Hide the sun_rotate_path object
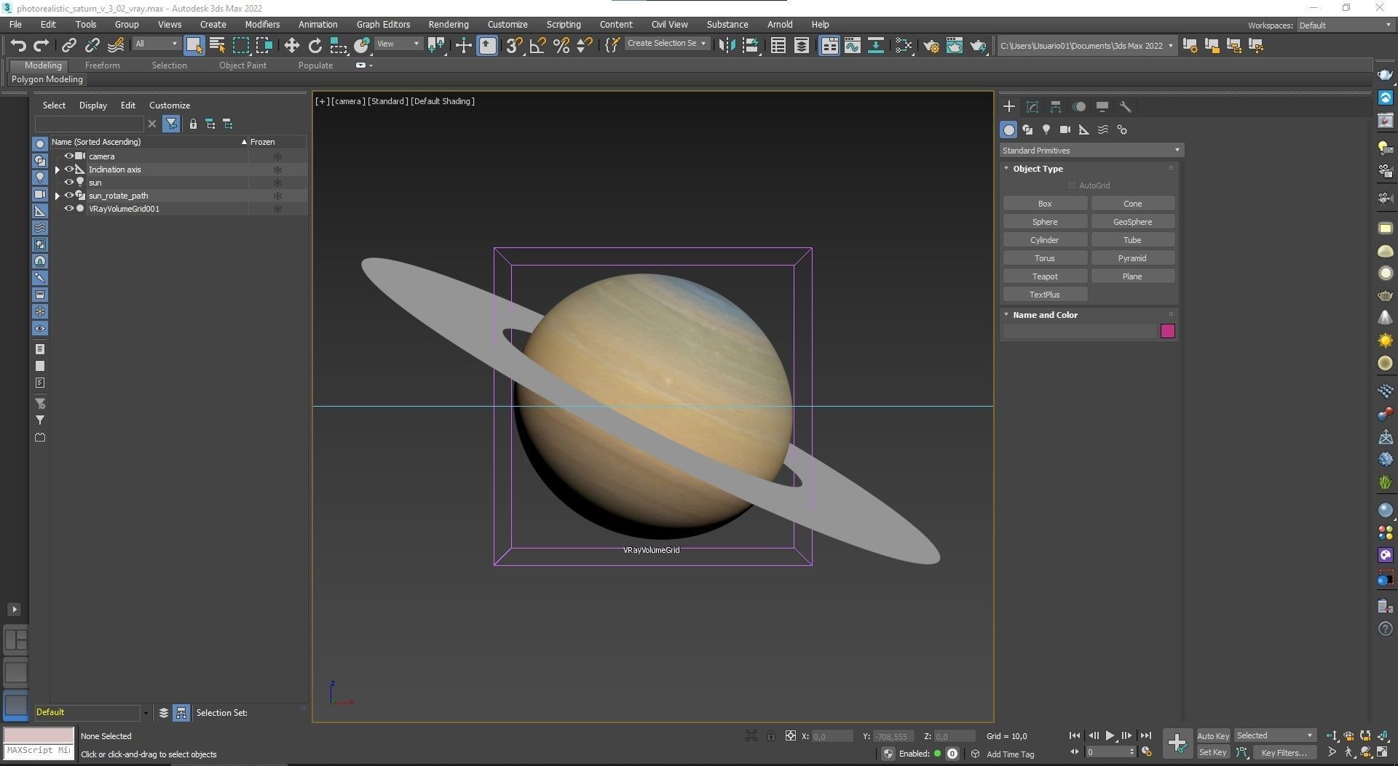 point(69,196)
